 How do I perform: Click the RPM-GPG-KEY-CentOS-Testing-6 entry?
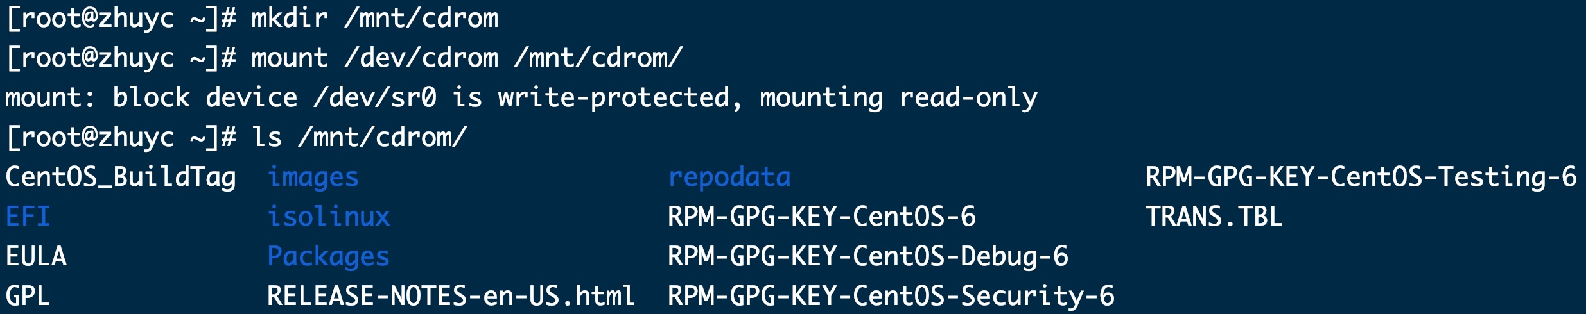coord(1361,178)
